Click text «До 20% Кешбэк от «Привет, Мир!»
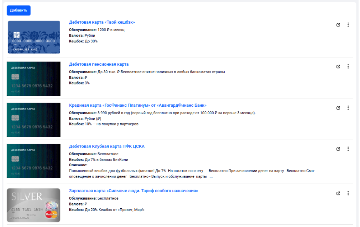The image size is (360, 227). (x=114, y=210)
